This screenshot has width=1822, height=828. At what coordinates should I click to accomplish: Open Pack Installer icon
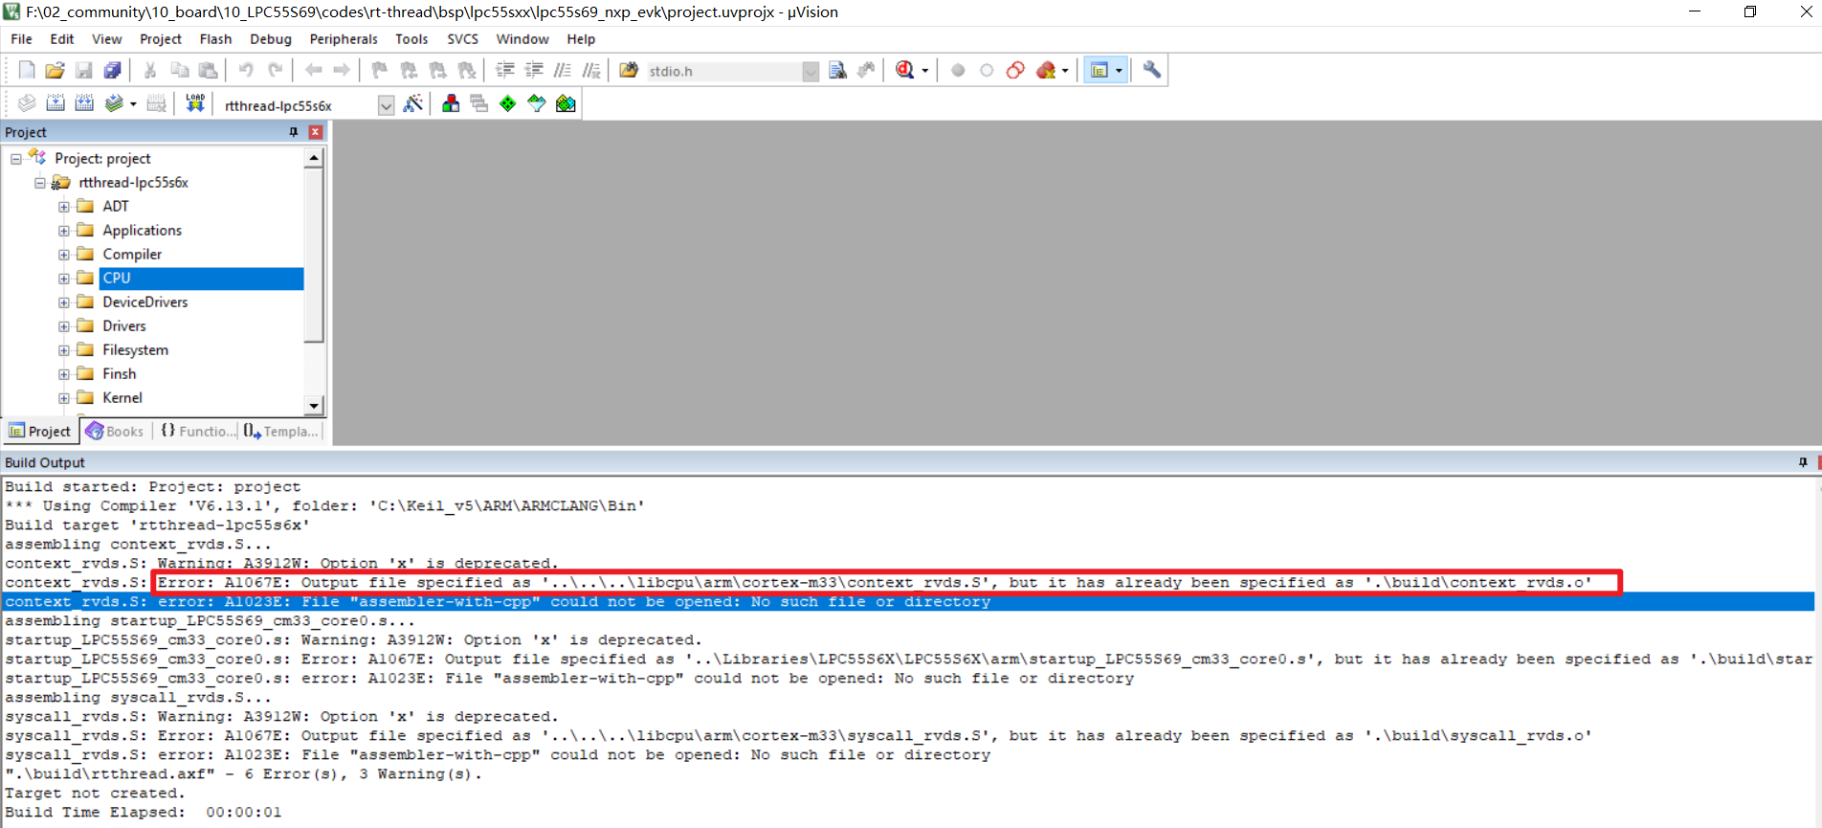(x=566, y=103)
